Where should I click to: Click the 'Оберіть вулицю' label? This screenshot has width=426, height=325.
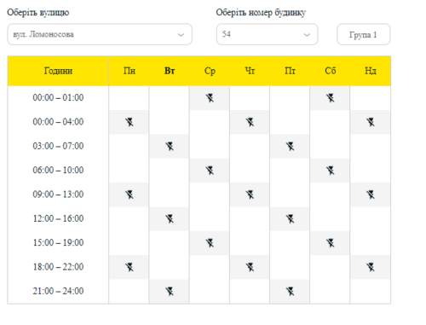coord(38,13)
